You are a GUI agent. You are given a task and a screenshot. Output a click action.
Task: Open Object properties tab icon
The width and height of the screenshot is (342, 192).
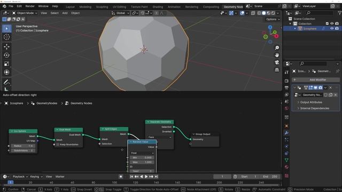coord(286,126)
